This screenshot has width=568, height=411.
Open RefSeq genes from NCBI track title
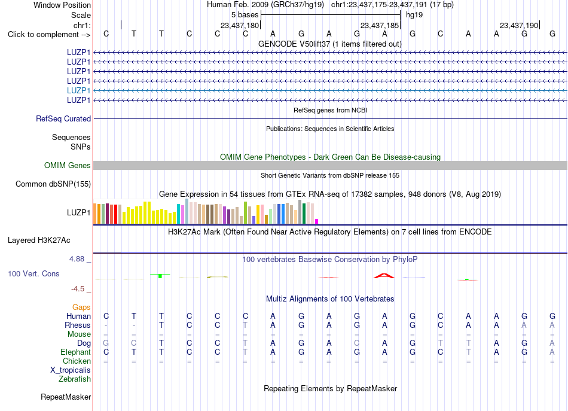(x=330, y=110)
